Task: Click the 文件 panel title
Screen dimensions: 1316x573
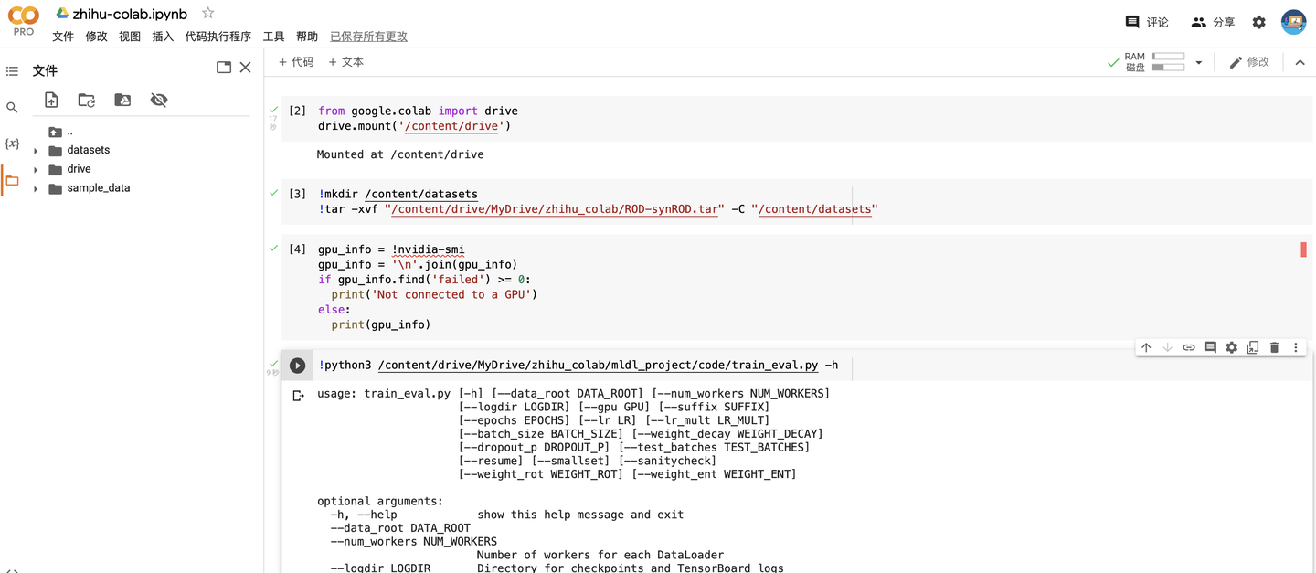Action: tap(45, 70)
